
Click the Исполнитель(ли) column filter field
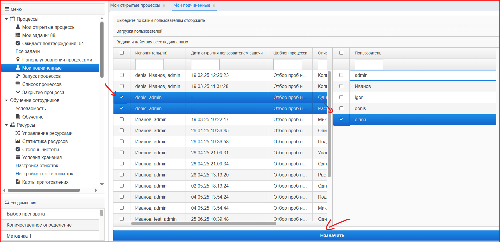pos(150,64)
